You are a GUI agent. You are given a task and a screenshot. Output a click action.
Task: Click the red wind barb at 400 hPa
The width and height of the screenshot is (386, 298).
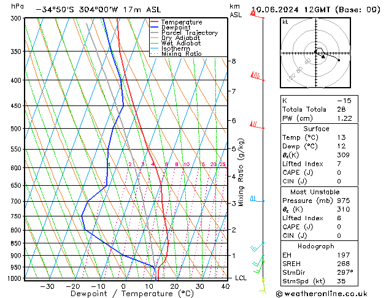(257, 76)
